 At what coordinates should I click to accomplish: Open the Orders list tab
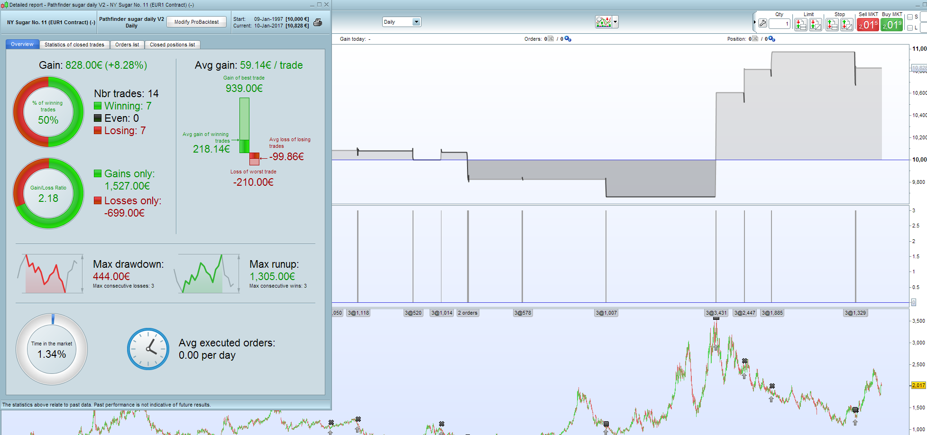(127, 45)
